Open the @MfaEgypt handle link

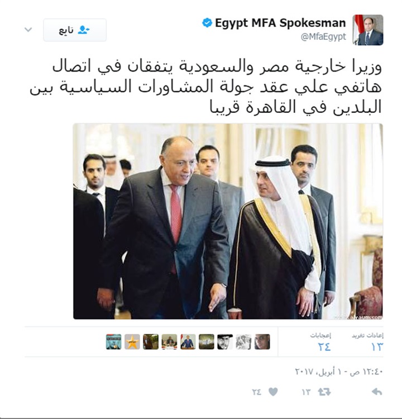pos(323,37)
